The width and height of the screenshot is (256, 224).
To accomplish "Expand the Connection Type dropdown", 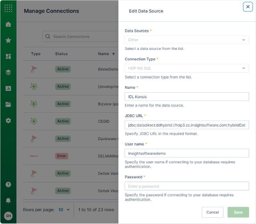I will (x=187, y=68).
